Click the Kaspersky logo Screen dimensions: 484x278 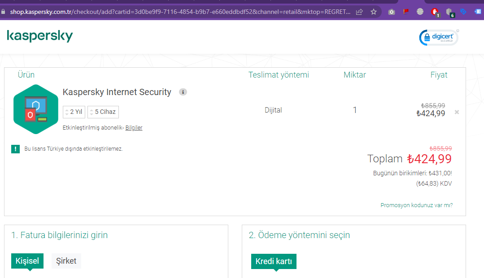(40, 36)
